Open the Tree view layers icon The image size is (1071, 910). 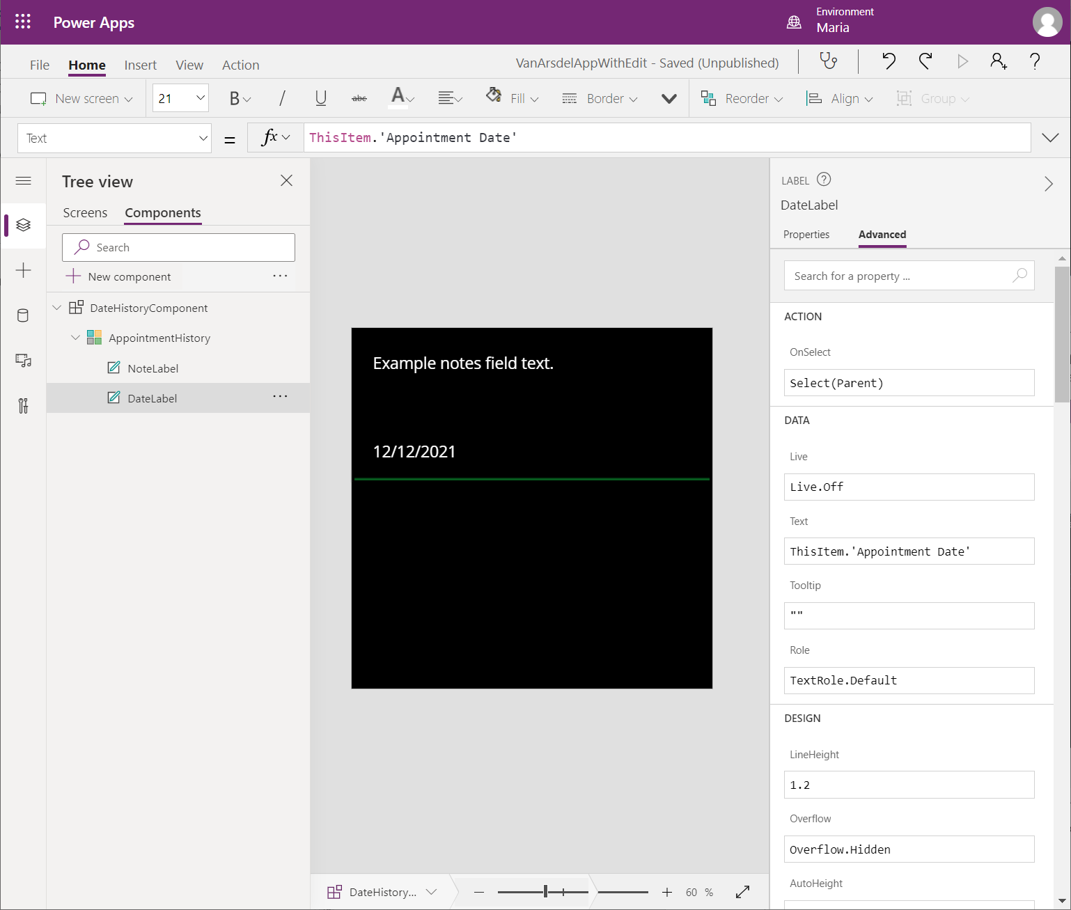pyautogui.click(x=24, y=225)
